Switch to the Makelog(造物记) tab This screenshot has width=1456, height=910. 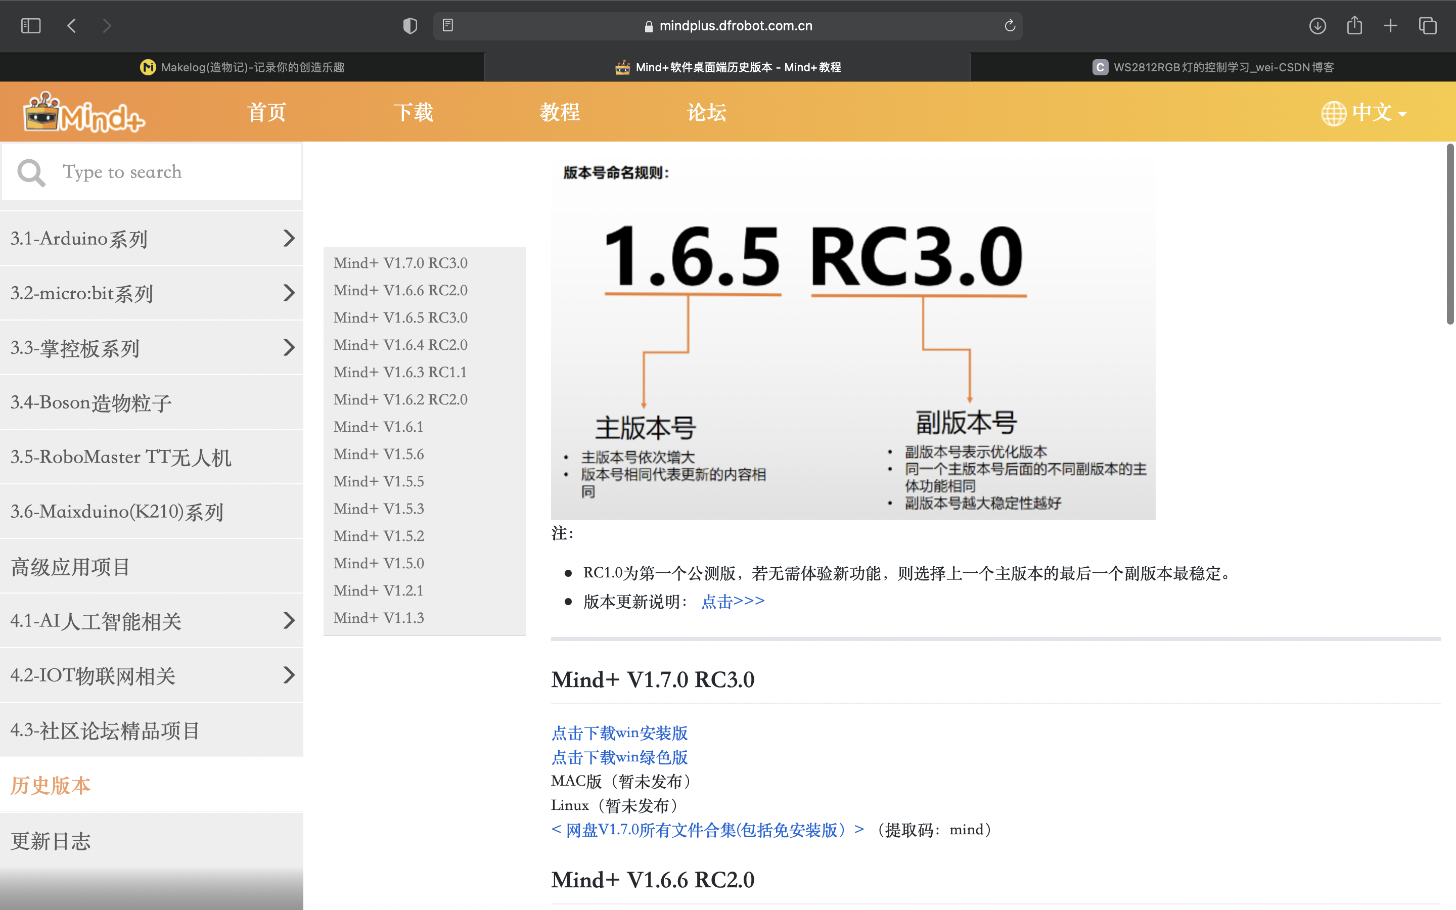click(x=242, y=67)
